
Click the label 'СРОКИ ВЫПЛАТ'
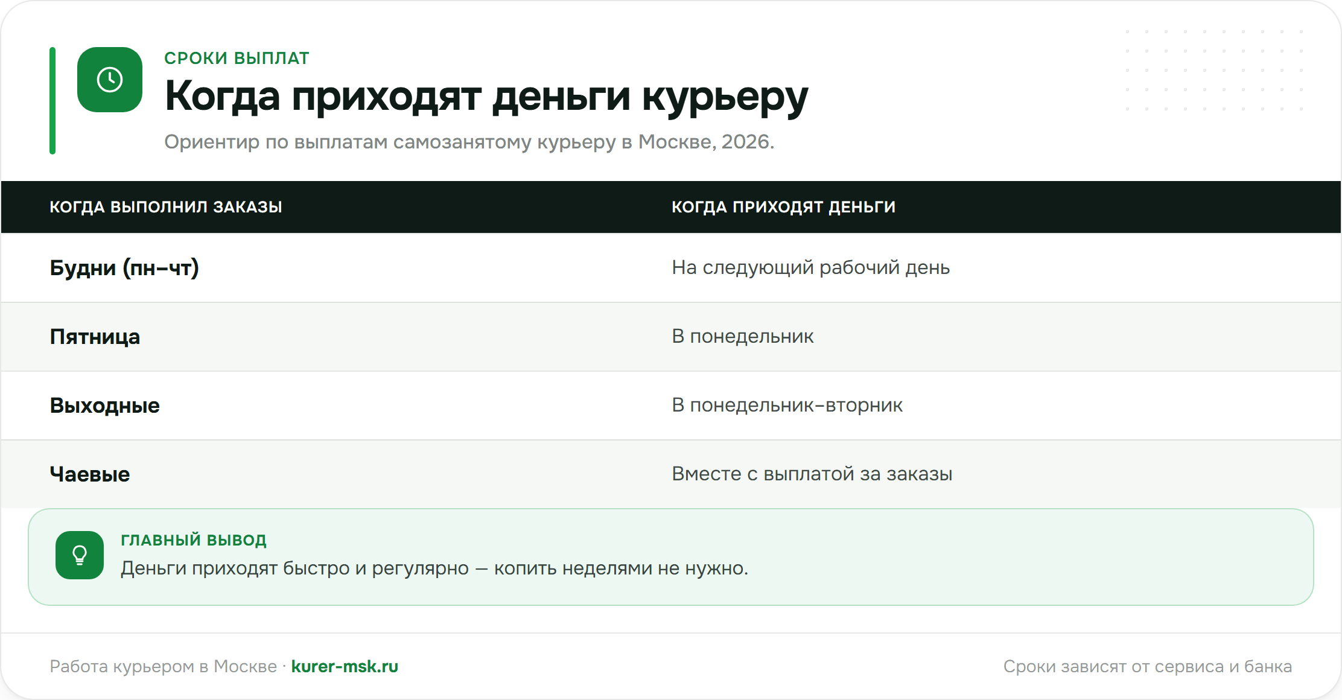(237, 58)
